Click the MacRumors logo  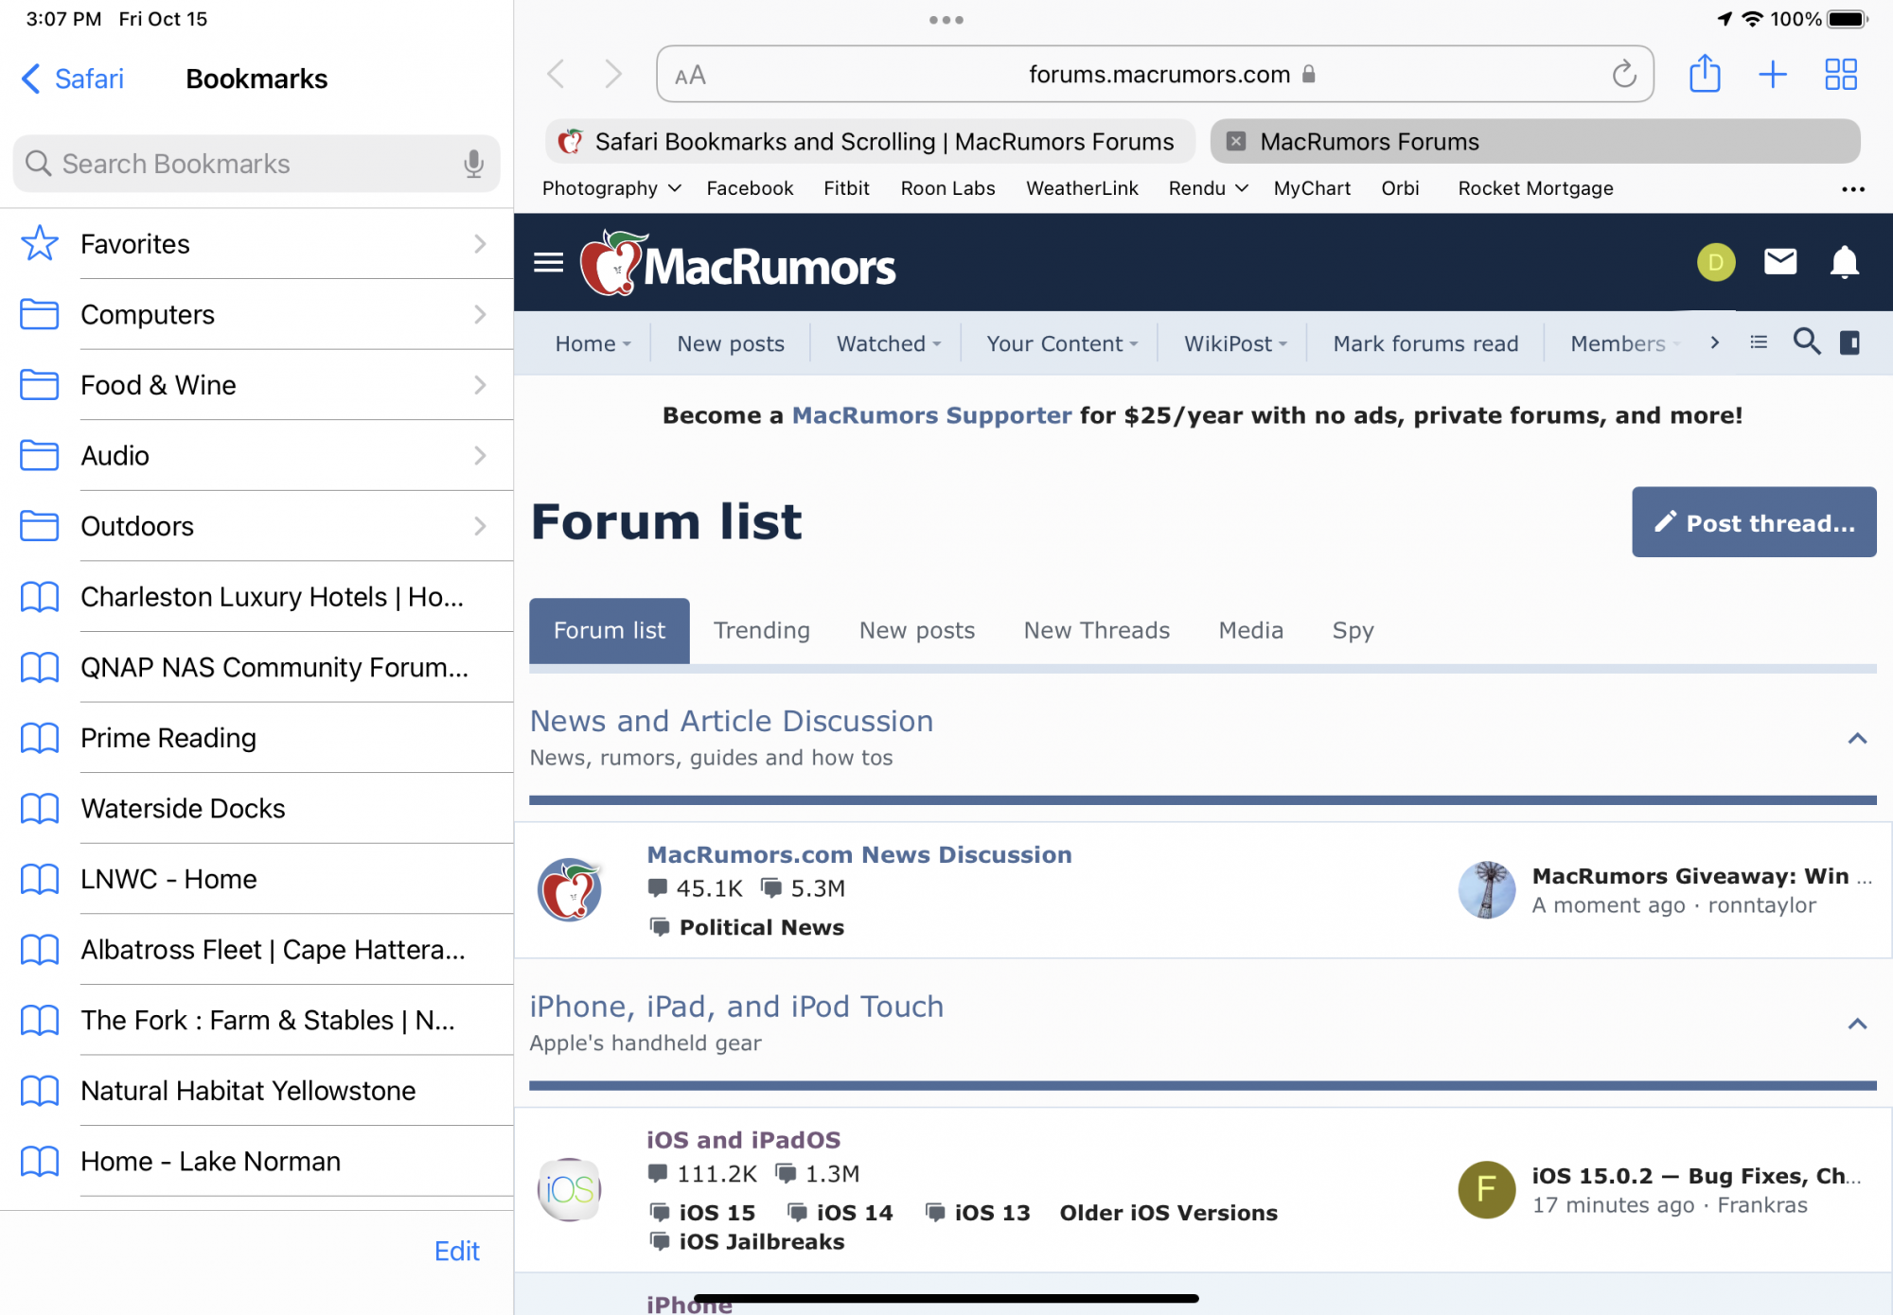click(x=738, y=263)
